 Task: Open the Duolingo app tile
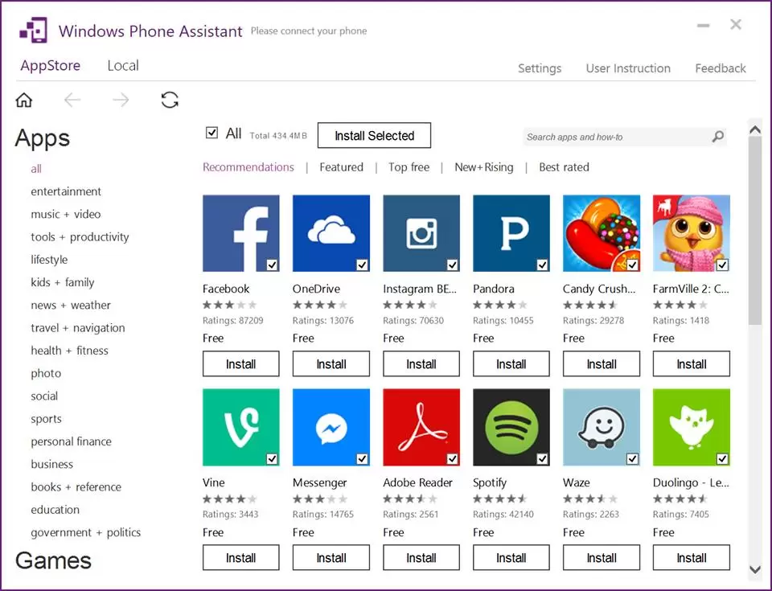(692, 427)
